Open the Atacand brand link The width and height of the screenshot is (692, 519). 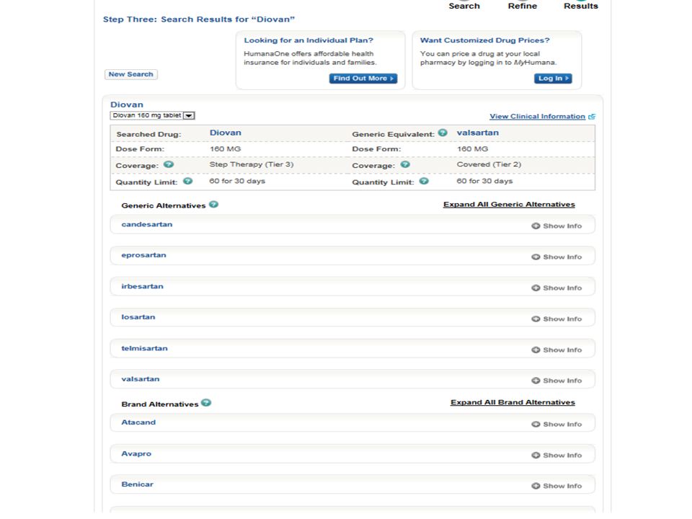(x=138, y=422)
